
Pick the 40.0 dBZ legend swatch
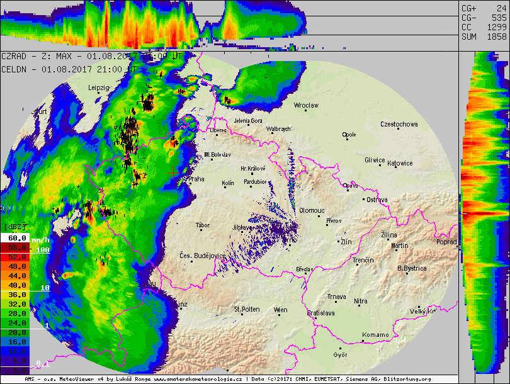pos(15,285)
